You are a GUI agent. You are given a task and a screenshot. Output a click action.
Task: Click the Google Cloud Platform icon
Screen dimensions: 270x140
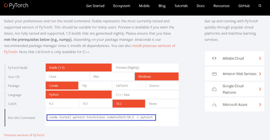tap(214, 89)
